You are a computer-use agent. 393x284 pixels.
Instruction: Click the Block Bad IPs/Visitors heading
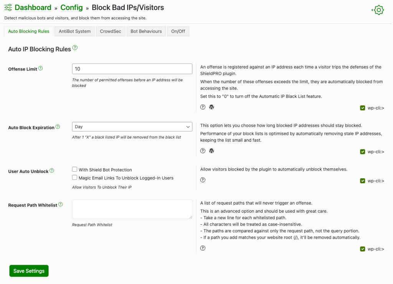(128, 8)
